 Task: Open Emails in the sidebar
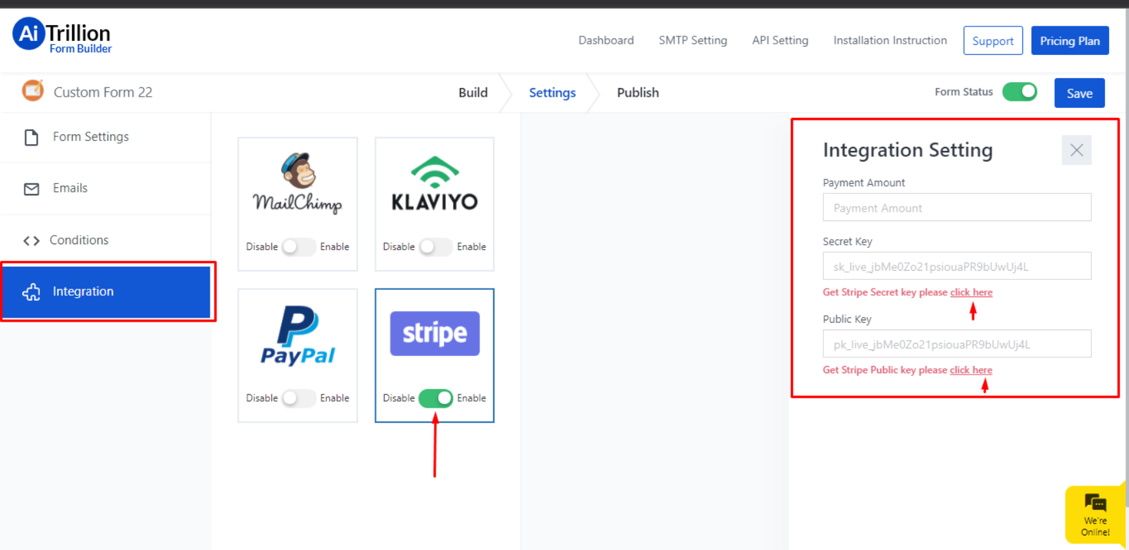[106, 189]
